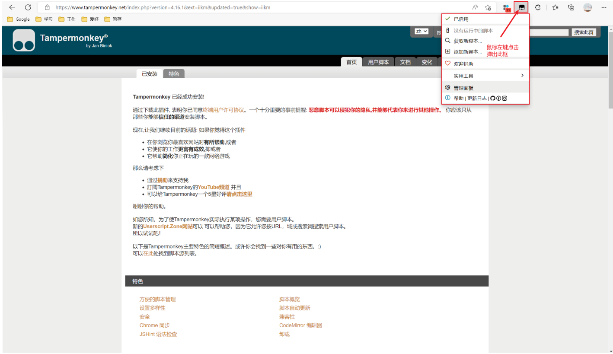Open the Collections icon in the toolbar
Image resolution: width=613 pixels, height=354 pixels.
(x=571, y=7)
